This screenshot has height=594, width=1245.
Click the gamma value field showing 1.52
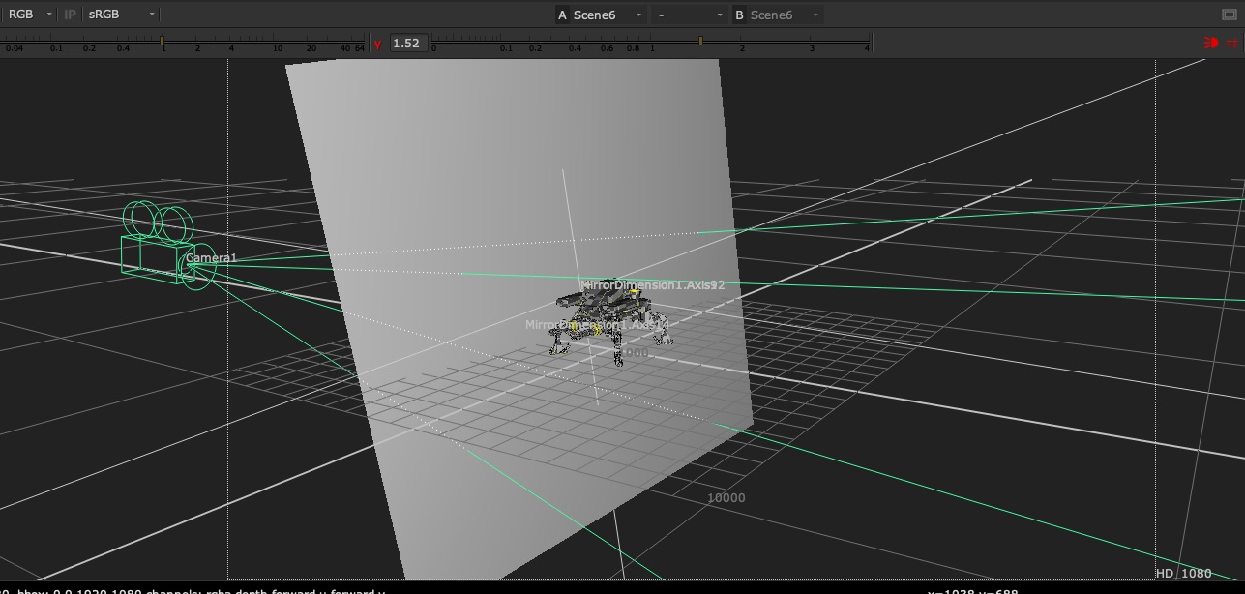click(x=407, y=44)
